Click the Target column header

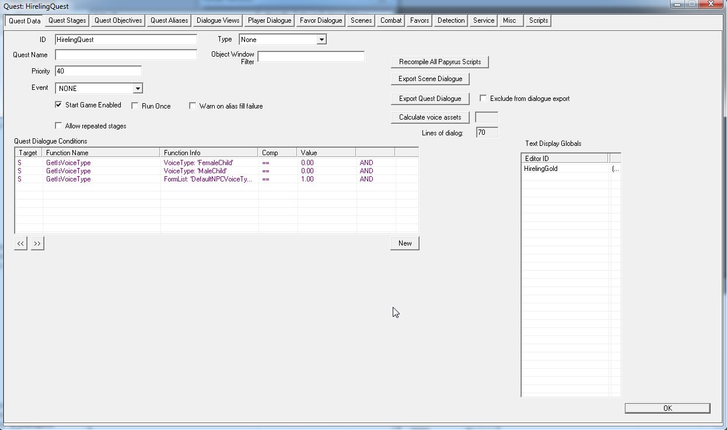click(29, 153)
